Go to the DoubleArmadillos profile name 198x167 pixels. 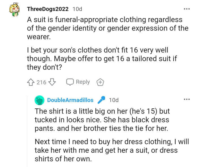coord(70,100)
